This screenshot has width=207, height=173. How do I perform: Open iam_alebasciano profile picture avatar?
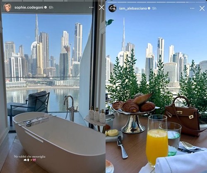pyautogui.click(x=112, y=8)
